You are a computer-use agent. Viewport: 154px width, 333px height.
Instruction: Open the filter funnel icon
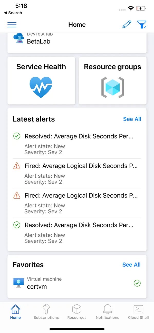pos(142,25)
